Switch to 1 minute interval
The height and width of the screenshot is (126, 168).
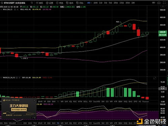click(101, 3)
